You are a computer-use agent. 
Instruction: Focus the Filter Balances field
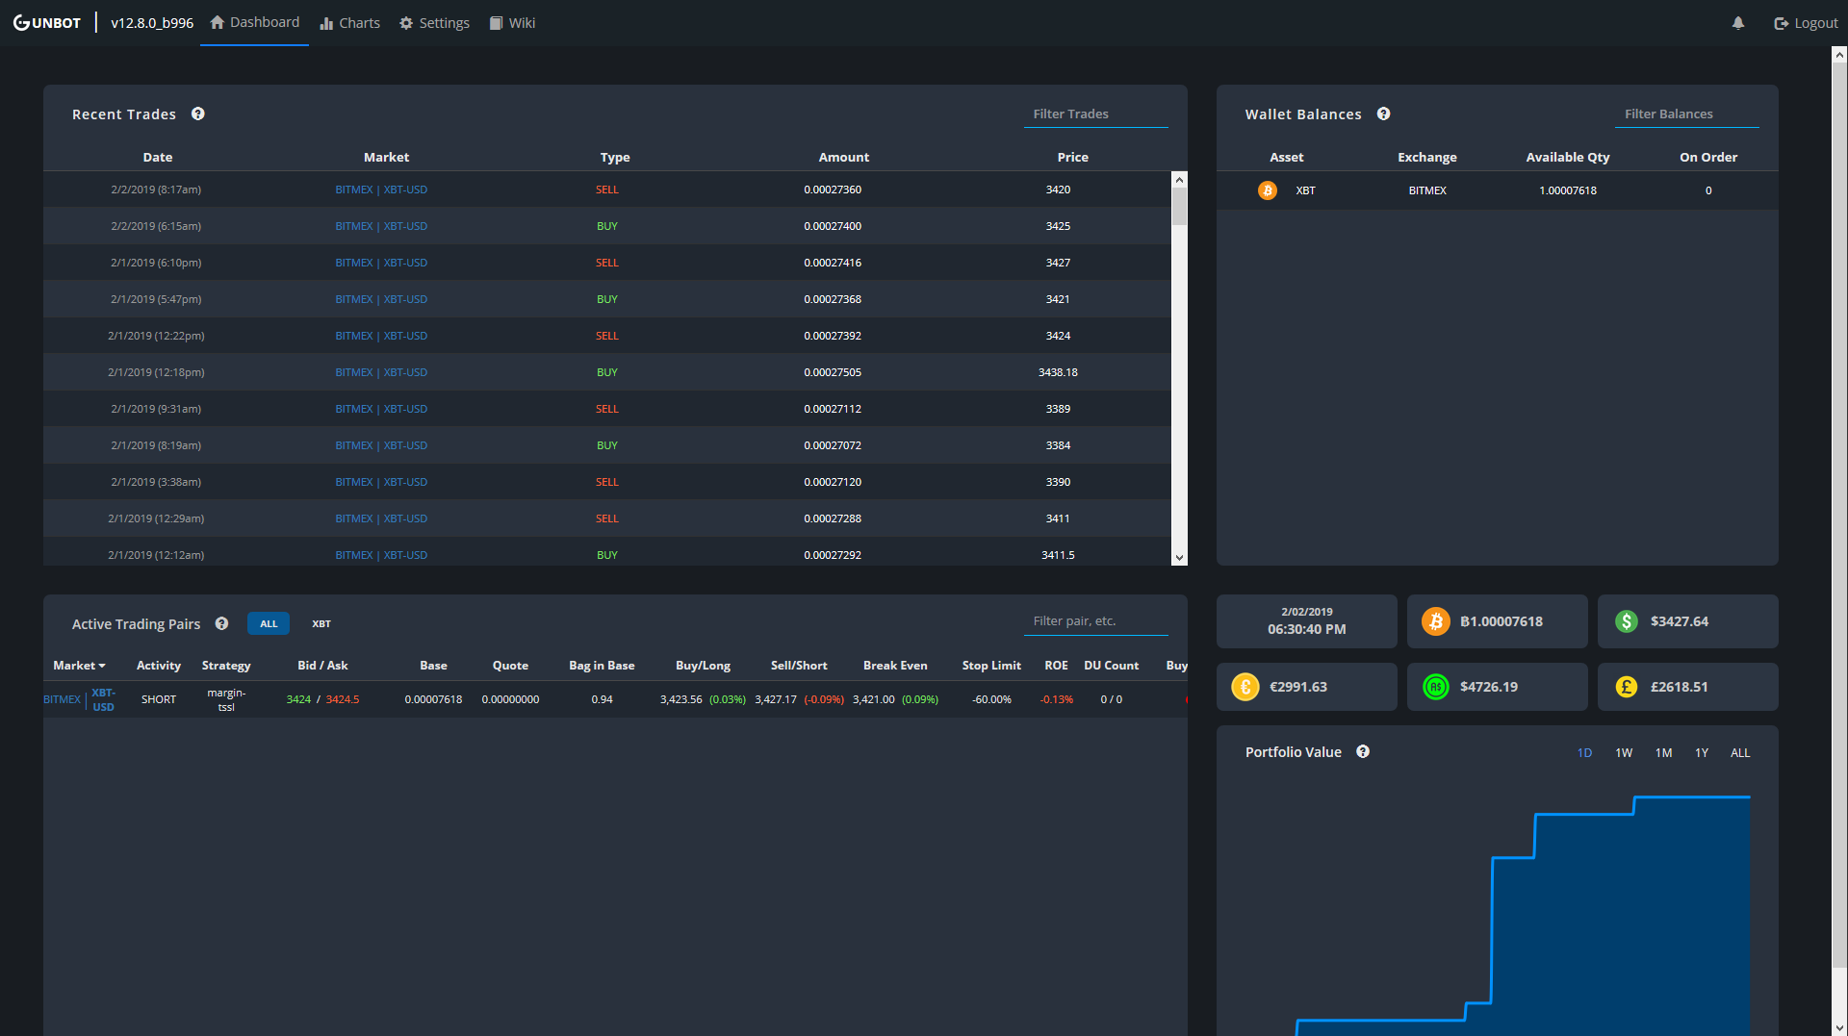pyautogui.click(x=1686, y=114)
